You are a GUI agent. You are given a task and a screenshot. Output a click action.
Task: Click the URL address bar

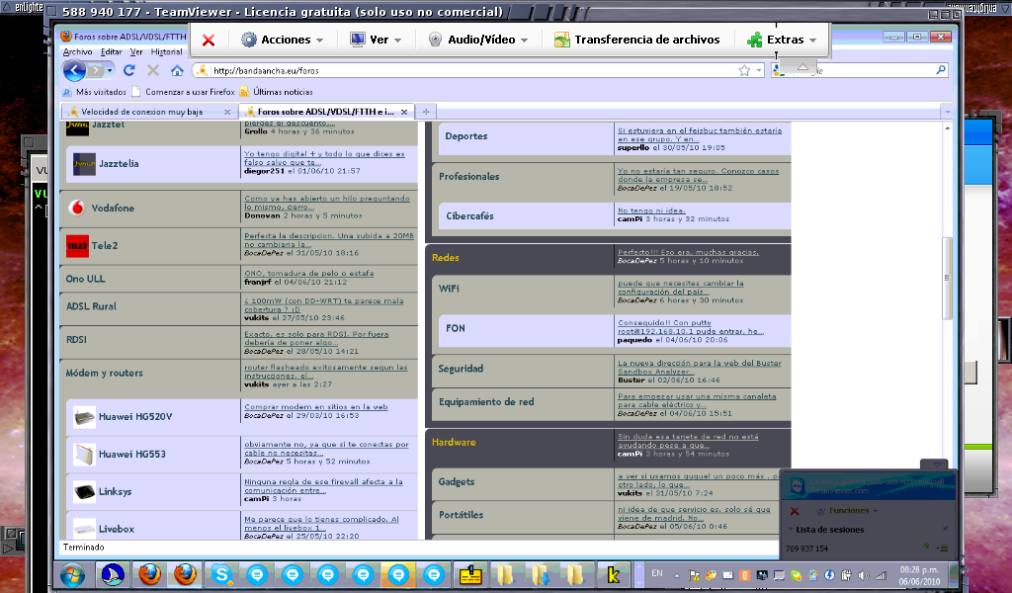coord(464,71)
